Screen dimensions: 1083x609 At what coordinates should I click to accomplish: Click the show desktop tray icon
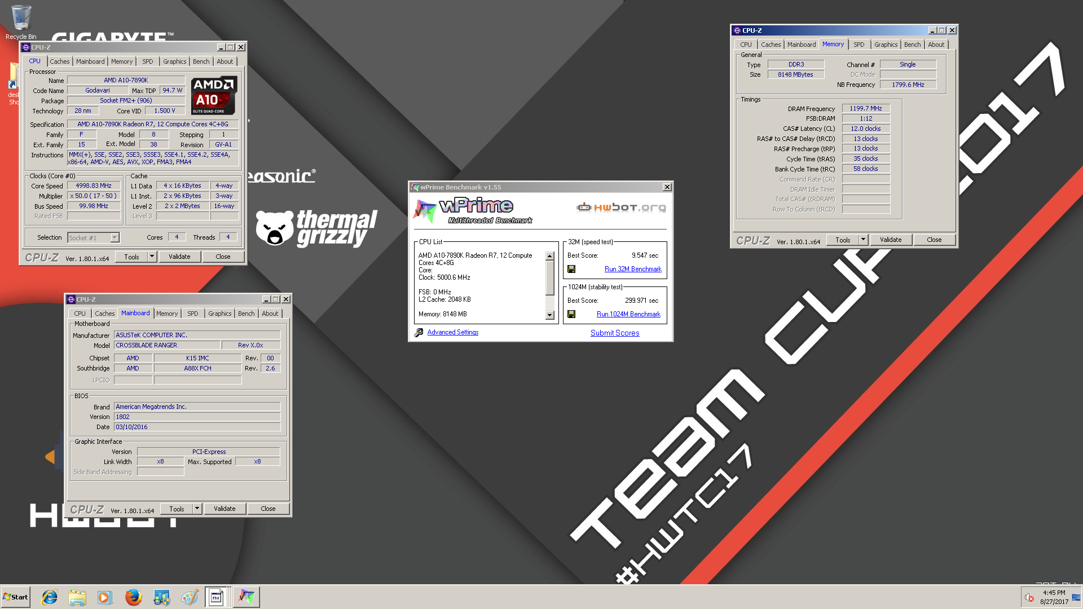(x=1076, y=598)
